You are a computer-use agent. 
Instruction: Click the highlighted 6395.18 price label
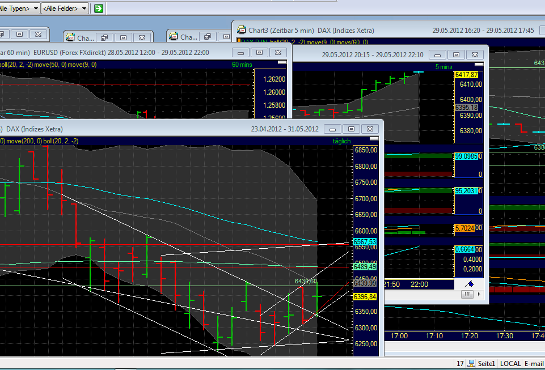(x=466, y=107)
